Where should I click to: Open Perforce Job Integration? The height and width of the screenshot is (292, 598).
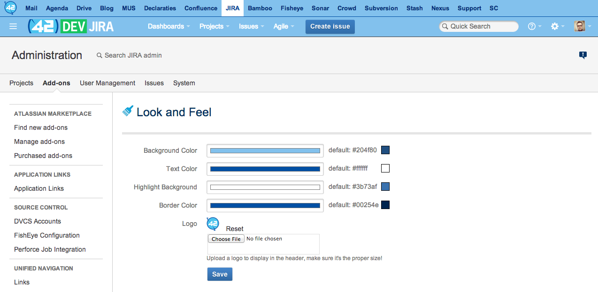coord(50,249)
